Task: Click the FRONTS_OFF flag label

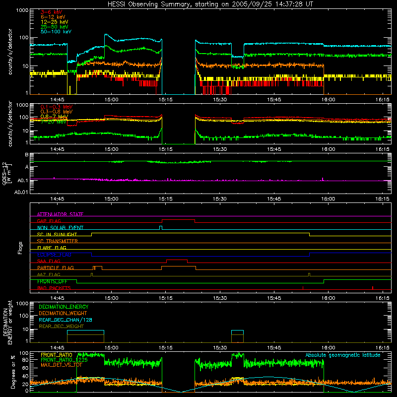Action: pyautogui.click(x=52, y=281)
